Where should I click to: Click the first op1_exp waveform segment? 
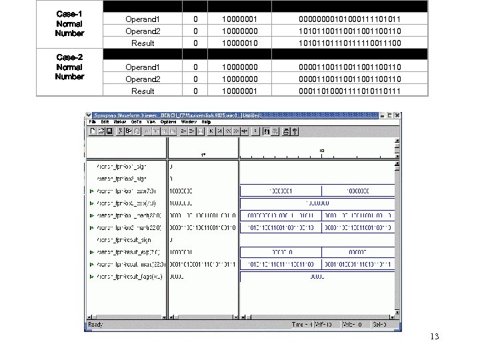click(x=281, y=191)
